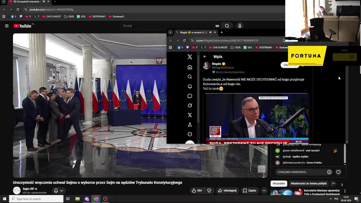Open tab search dropdown in X window
Viewport: 361px width, 203px height.
(170, 32)
